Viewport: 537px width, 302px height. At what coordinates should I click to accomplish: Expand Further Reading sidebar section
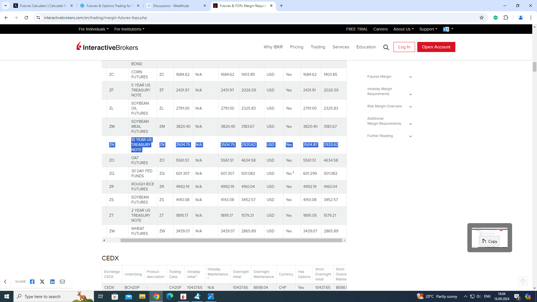coord(410,136)
